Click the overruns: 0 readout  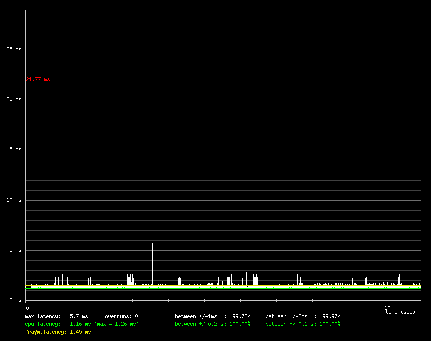(121, 317)
